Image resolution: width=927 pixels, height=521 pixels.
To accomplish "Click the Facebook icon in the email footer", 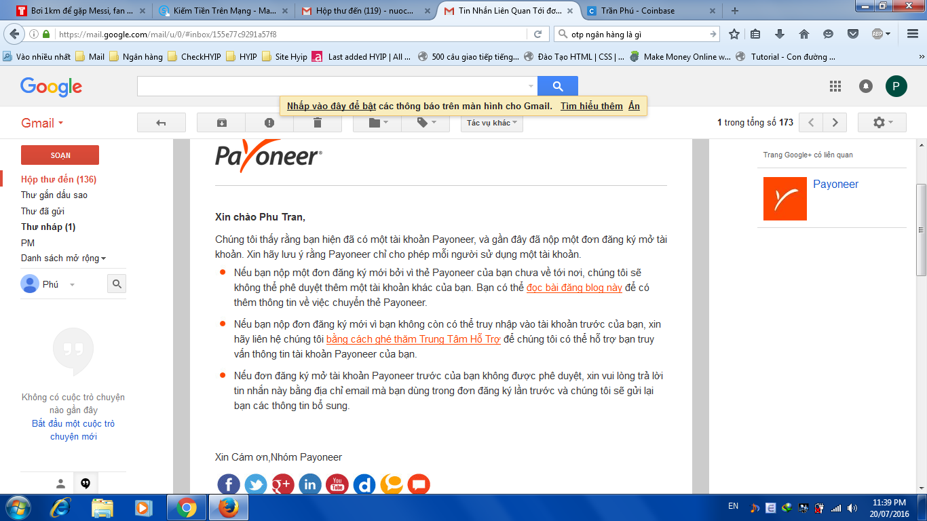I will tap(229, 484).
